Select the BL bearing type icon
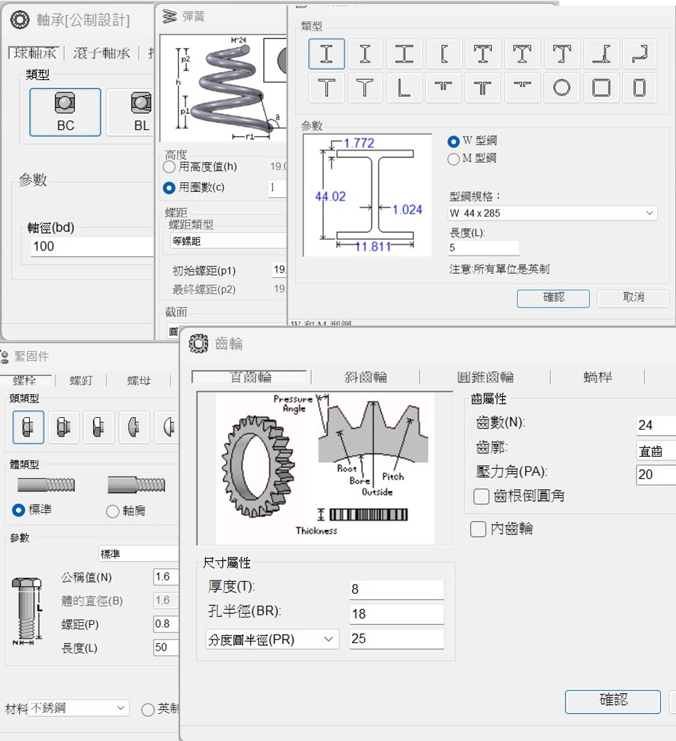676x741 pixels. tap(141, 112)
